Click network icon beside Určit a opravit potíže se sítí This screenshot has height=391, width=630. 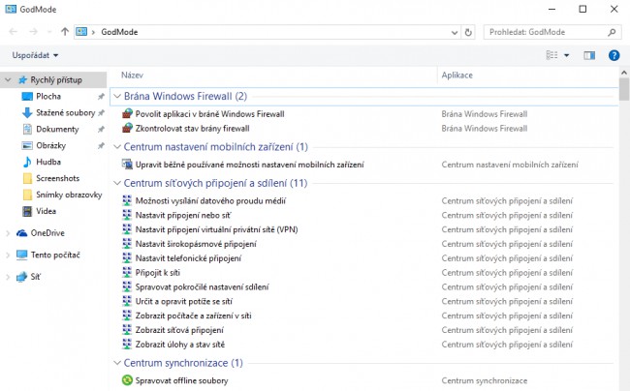tap(127, 301)
